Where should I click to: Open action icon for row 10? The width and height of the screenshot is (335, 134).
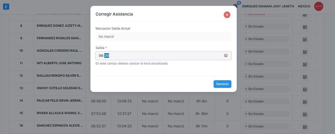(x=305, y=52)
